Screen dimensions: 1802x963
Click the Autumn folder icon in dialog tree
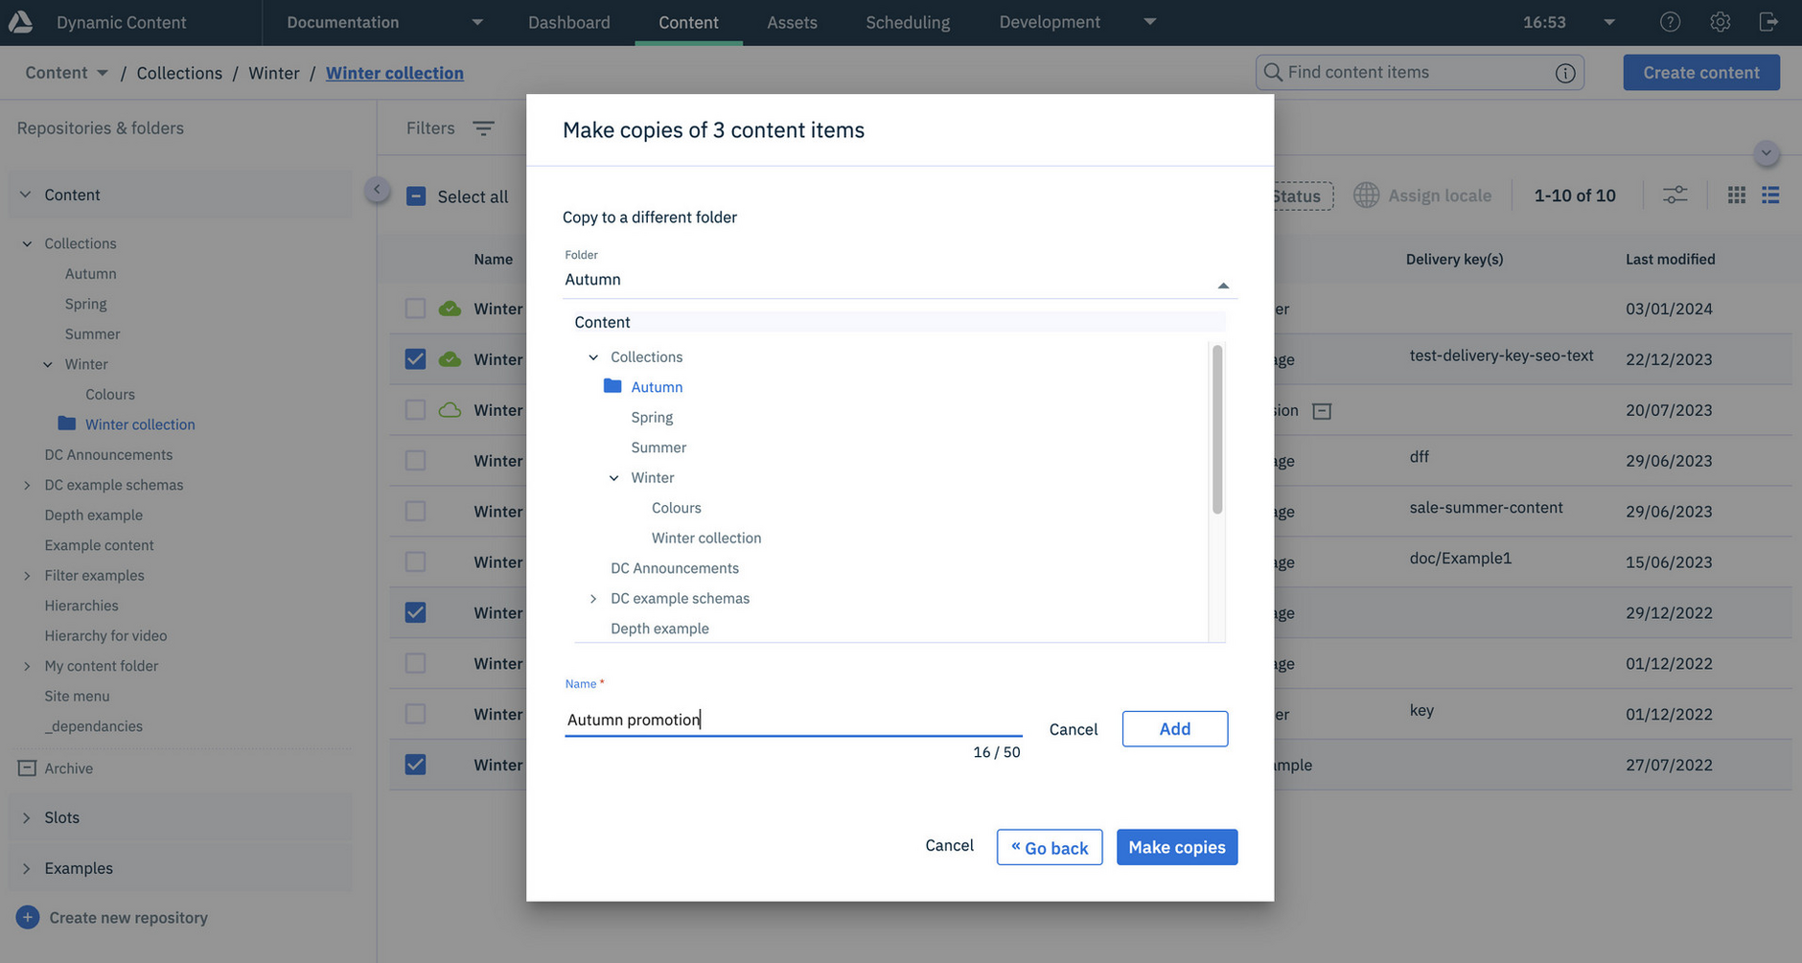pyautogui.click(x=612, y=386)
